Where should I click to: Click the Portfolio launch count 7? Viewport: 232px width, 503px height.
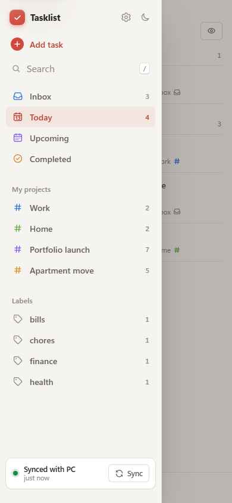pos(147,250)
